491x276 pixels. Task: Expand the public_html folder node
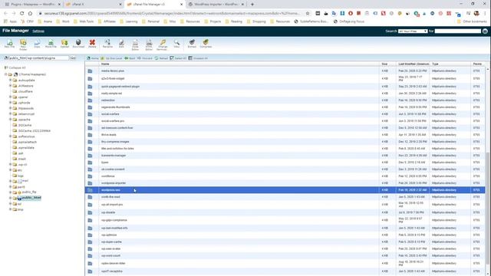point(10,198)
